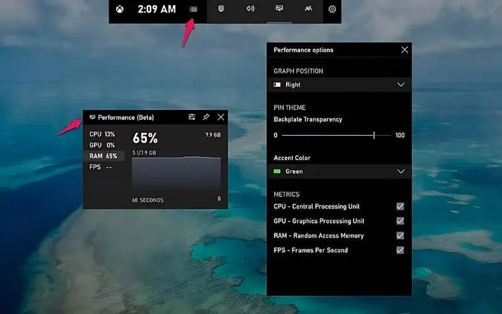Expand the Graph Position dropdown set to Right
The image size is (502, 314).
[339, 85]
